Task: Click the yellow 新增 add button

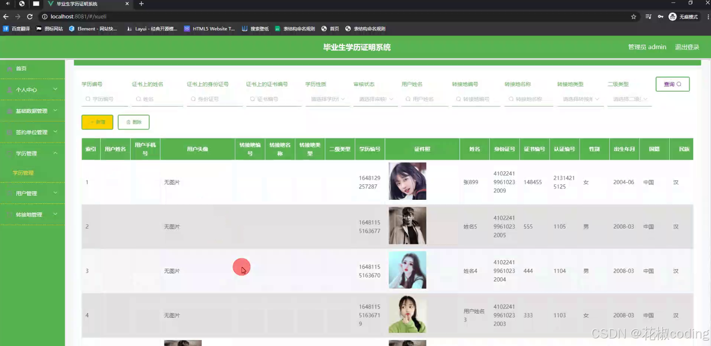Action: (x=97, y=122)
